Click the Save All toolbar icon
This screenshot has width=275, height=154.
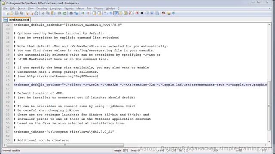pyautogui.click(x=21, y=13)
